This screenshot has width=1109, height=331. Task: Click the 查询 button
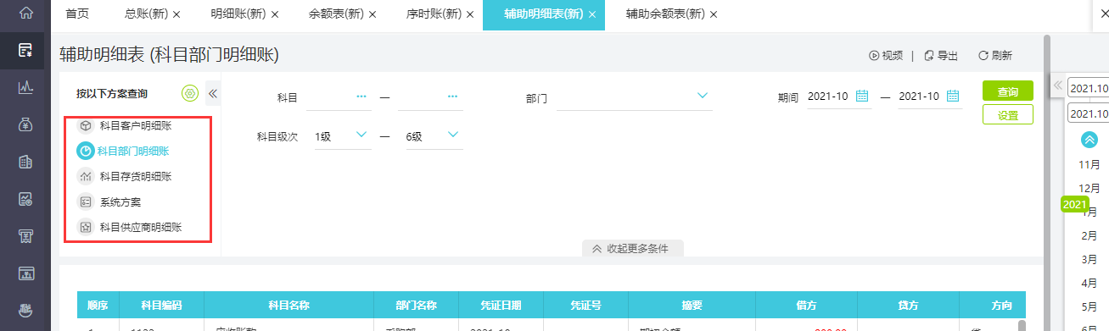pos(1008,91)
